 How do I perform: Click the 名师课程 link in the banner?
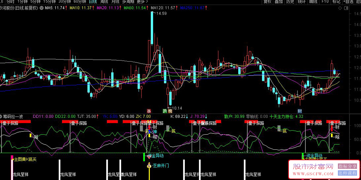click(x=347, y=173)
